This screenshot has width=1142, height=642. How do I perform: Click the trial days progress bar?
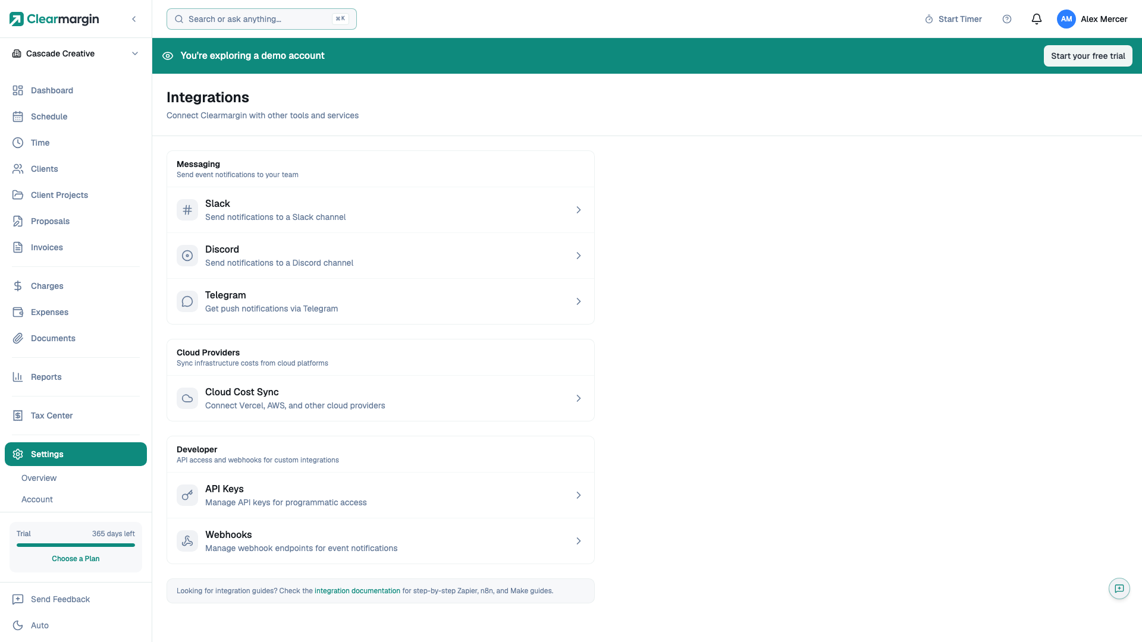point(76,545)
